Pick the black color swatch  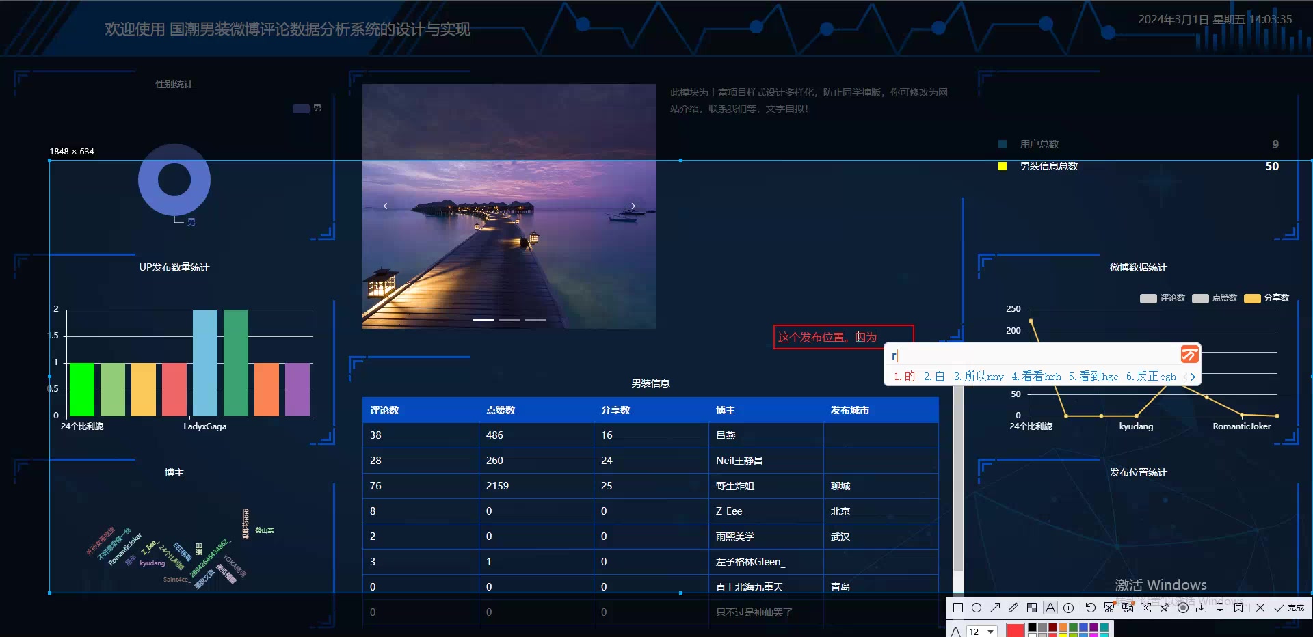pos(1032,627)
